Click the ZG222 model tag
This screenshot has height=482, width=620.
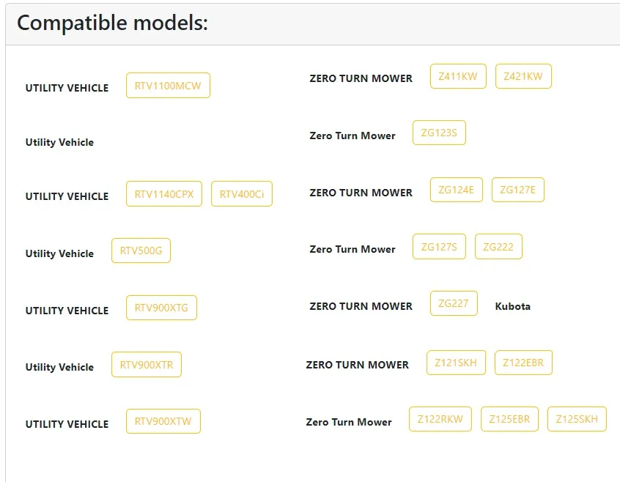click(498, 247)
